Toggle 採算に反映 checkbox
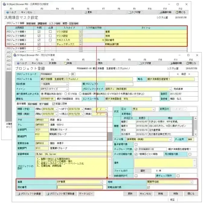203x204 pixels. [x=53, y=104]
